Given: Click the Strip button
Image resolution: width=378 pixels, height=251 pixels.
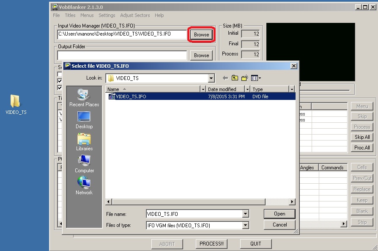Looking at the screenshot, I should [362, 222].
